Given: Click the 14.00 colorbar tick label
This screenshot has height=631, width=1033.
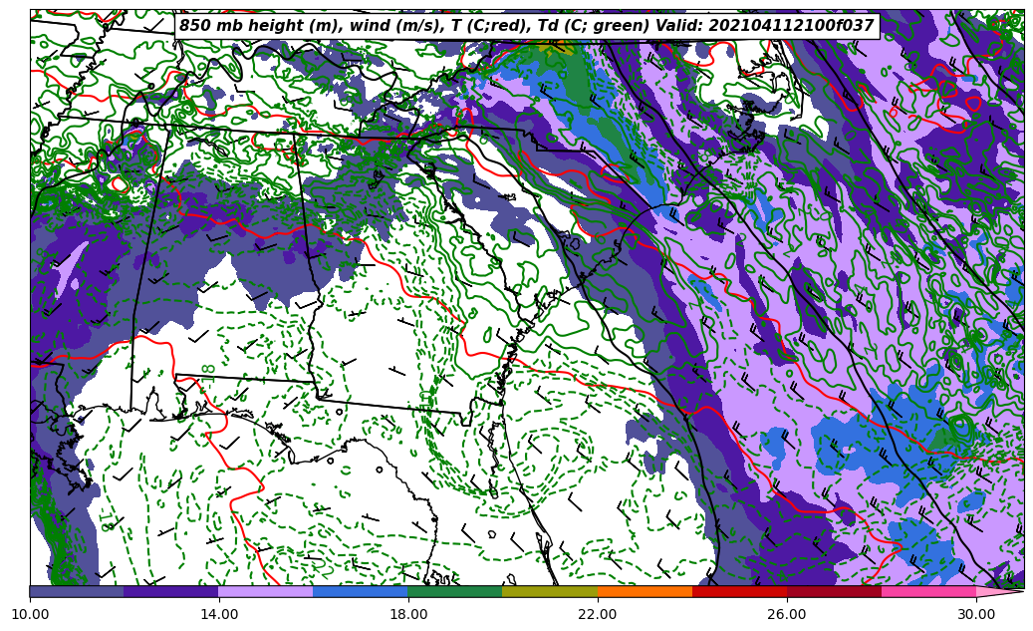Looking at the screenshot, I should [x=219, y=614].
